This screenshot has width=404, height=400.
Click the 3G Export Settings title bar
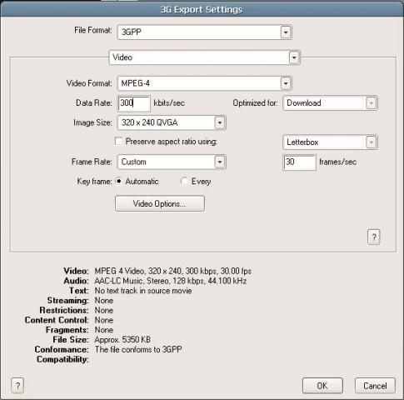(202, 9)
